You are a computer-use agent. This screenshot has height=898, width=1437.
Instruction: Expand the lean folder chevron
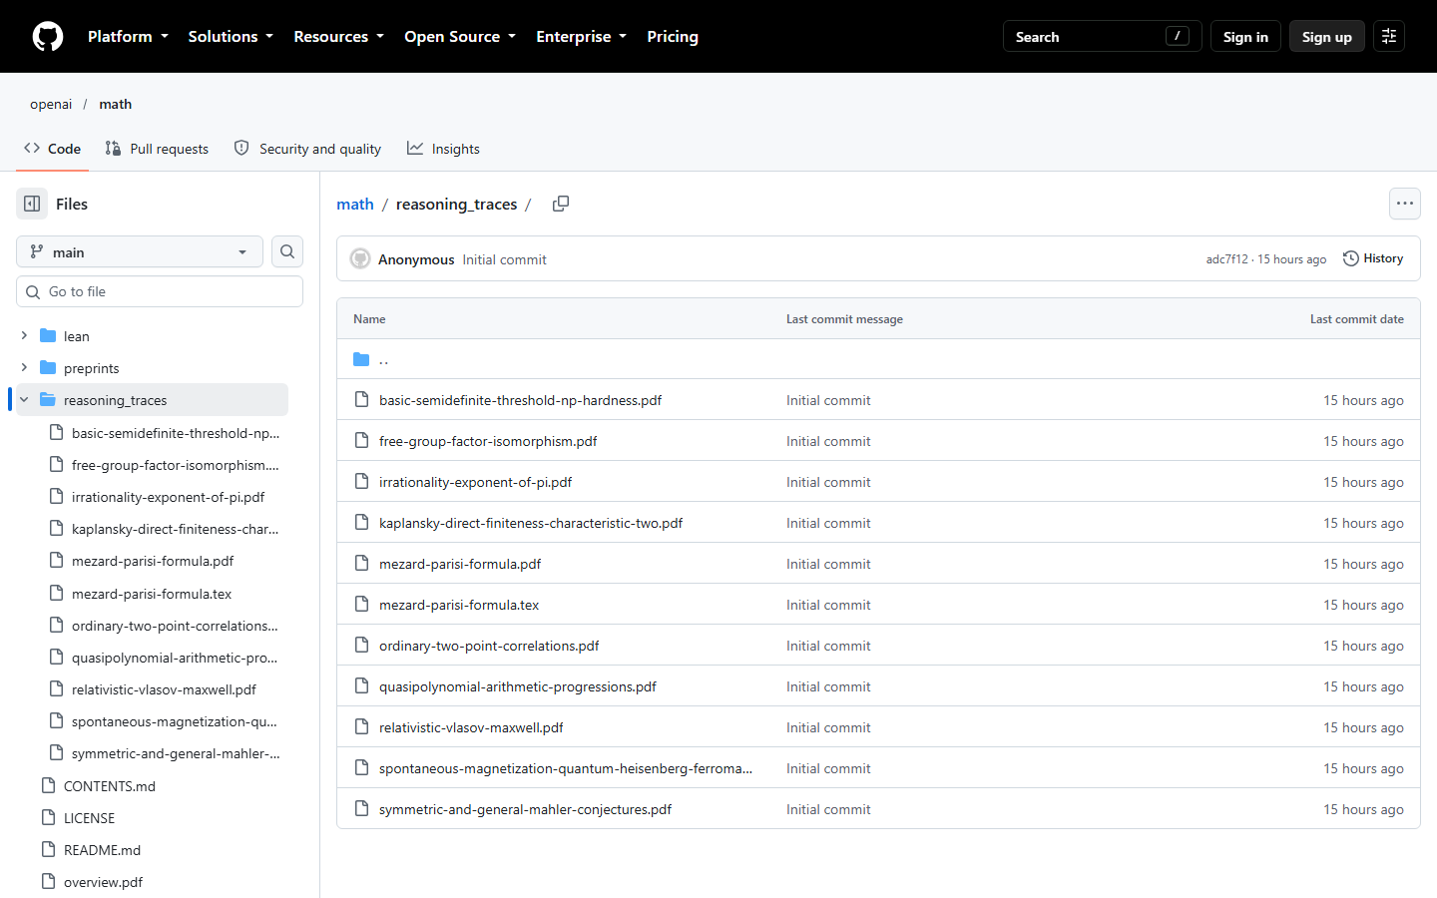click(24, 336)
